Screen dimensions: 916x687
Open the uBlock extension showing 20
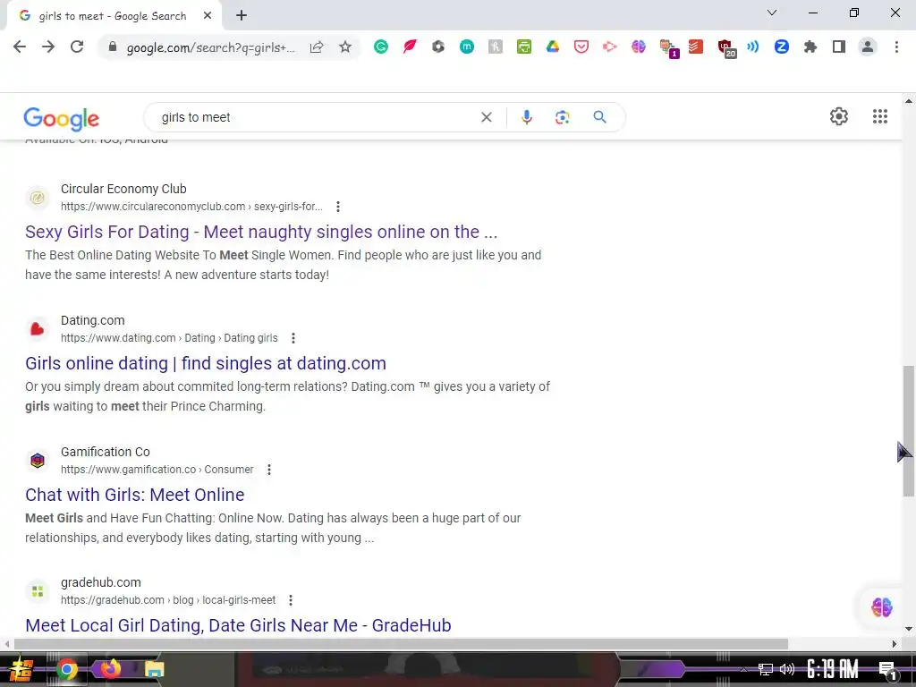click(726, 48)
